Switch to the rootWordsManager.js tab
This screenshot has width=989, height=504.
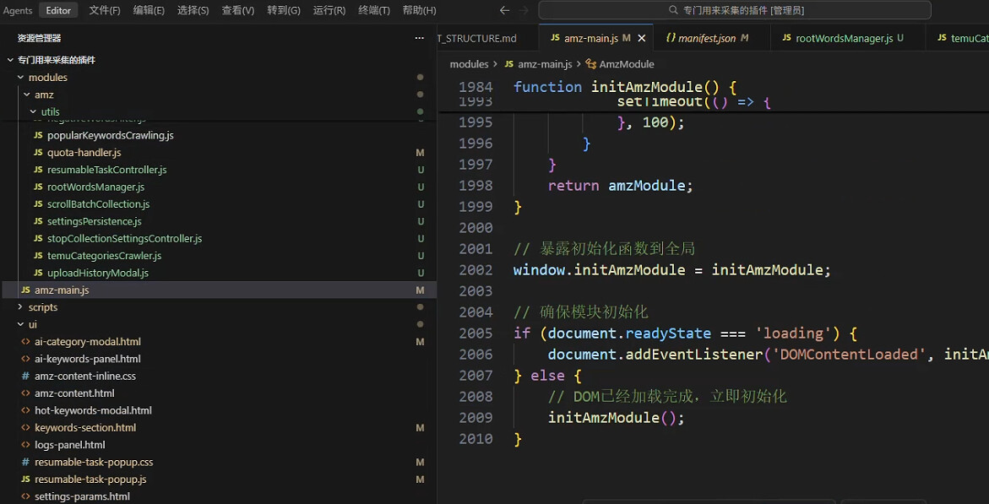[x=848, y=39]
